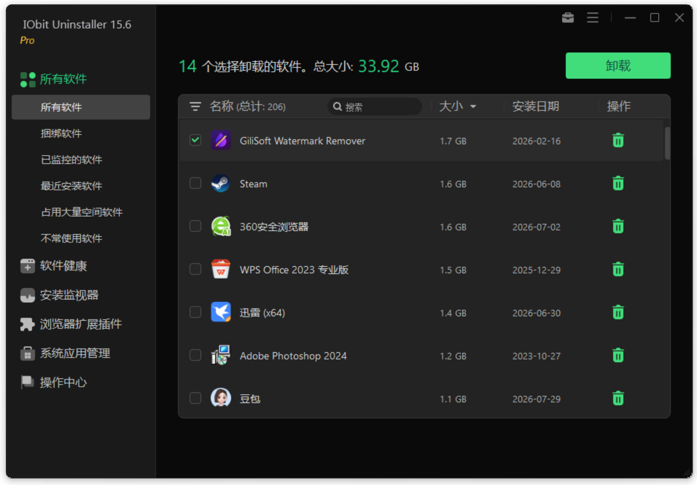Uncheck GiliSoft Watermark Remover checkbox
697x485 pixels.
[195, 140]
